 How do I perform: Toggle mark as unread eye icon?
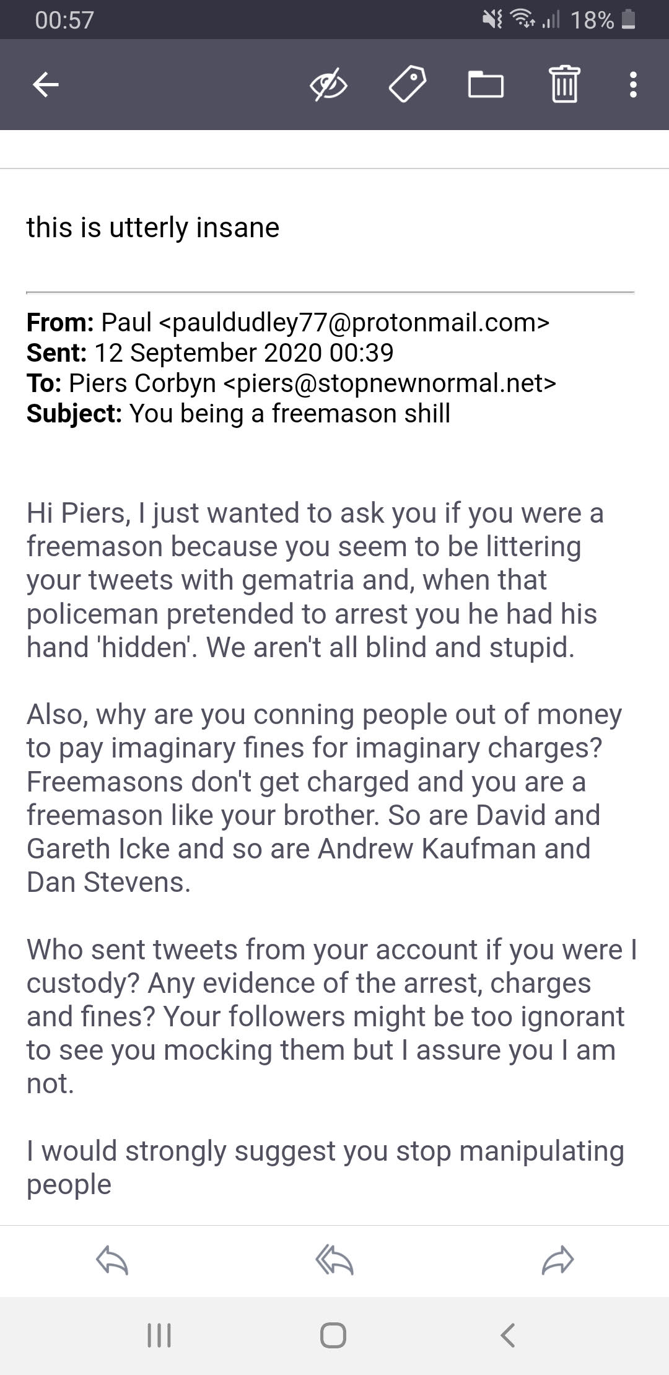click(328, 84)
